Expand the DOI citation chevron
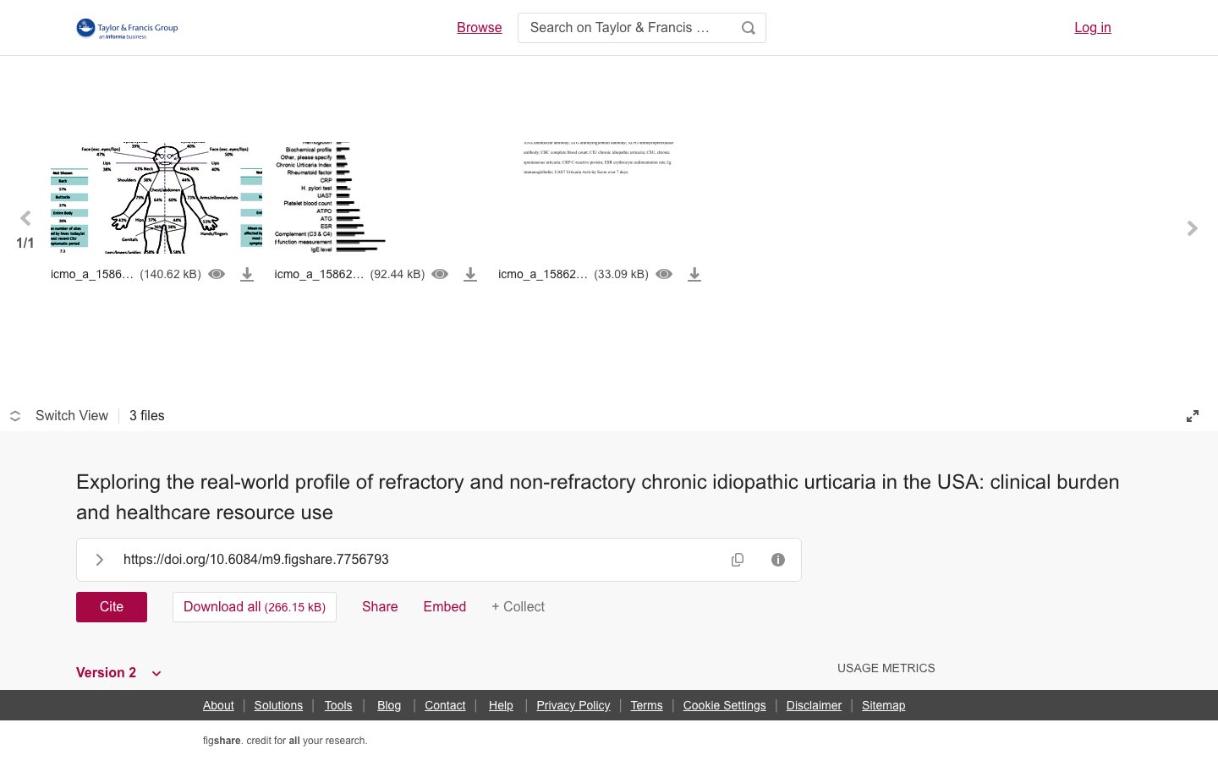 (x=100, y=560)
